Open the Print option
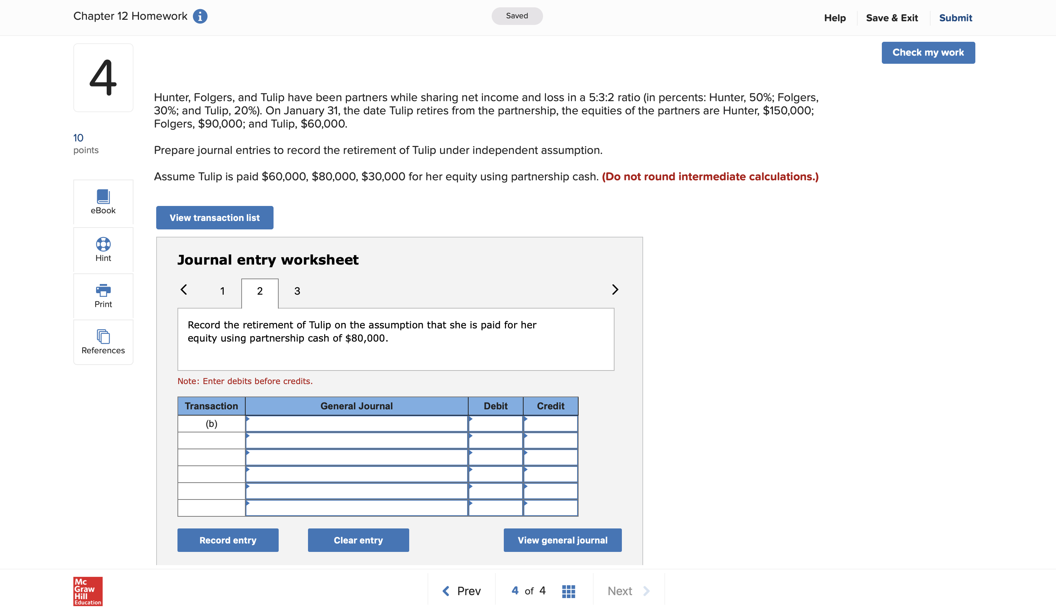 click(x=103, y=291)
